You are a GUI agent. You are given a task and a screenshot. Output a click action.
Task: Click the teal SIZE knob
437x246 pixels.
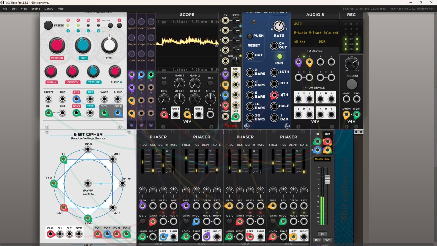pos(83,45)
